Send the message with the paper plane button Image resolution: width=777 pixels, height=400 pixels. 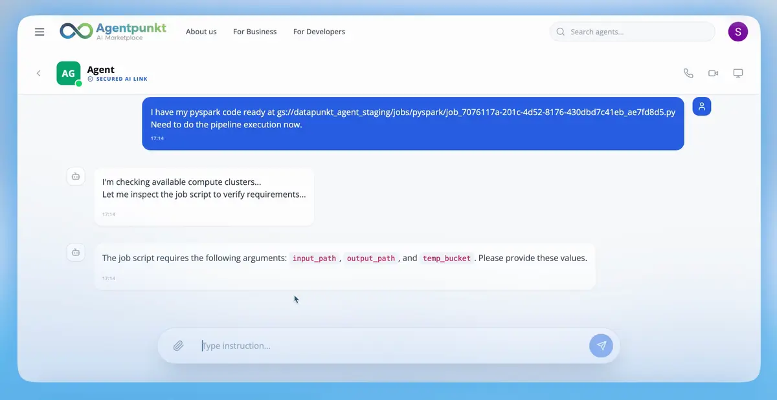(x=601, y=346)
